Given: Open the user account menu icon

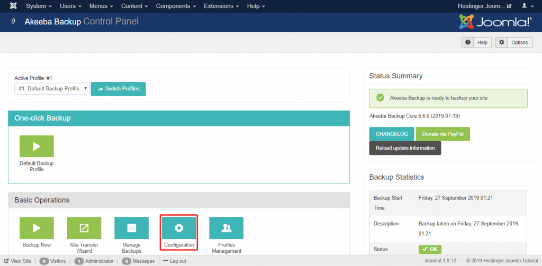Looking at the screenshot, I should click(x=527, y=6).
